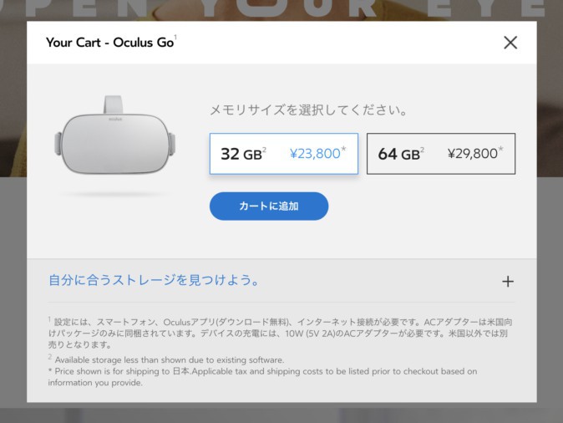Click the ¥29,800 price label
Screen dimensions: 563x423
coord(472,154)
